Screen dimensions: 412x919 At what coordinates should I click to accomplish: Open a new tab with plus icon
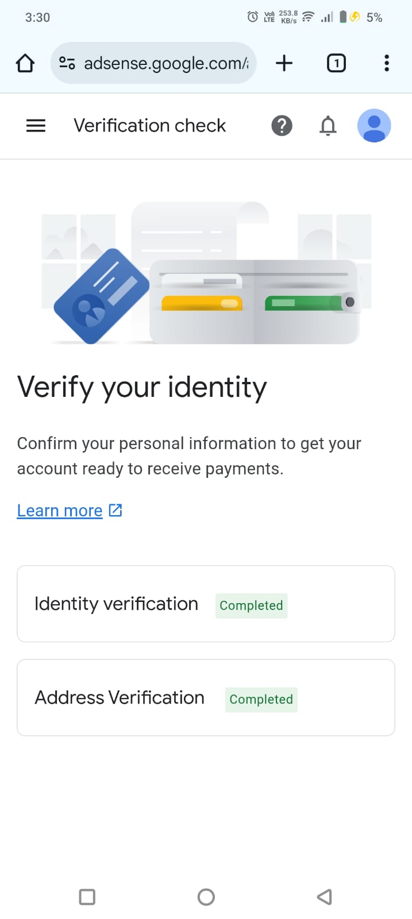[x=284, y=63]
